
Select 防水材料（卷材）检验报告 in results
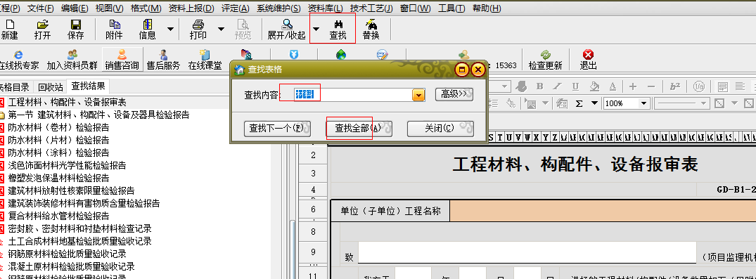coord(58,128)
